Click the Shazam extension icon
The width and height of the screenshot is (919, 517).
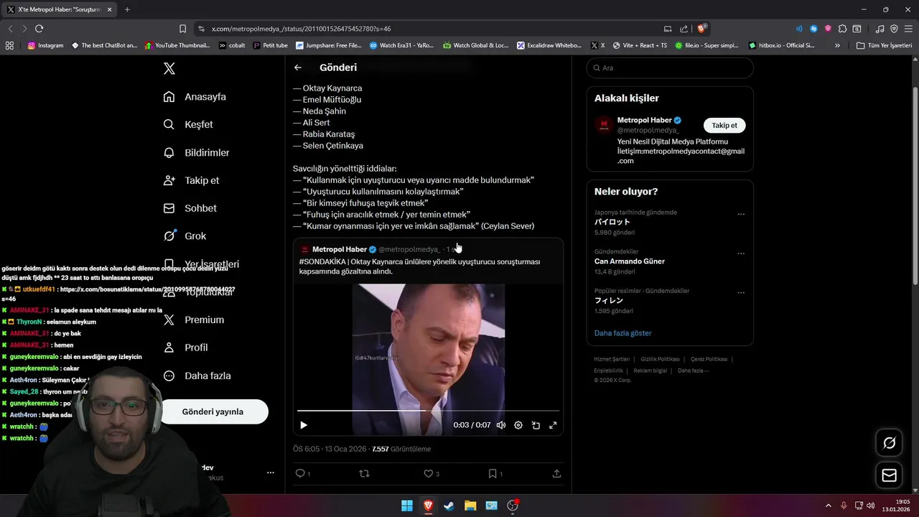click(813, 29)
